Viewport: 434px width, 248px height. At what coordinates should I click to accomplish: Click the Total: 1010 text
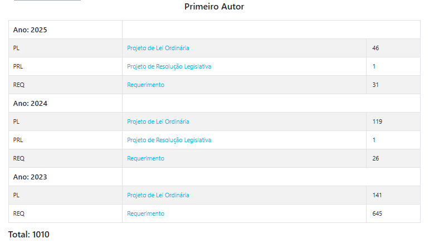tap(29, 235)
